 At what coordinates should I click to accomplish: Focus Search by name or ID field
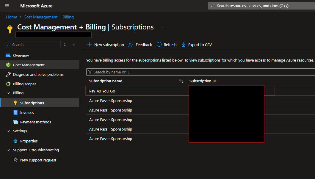coord(201,72)
